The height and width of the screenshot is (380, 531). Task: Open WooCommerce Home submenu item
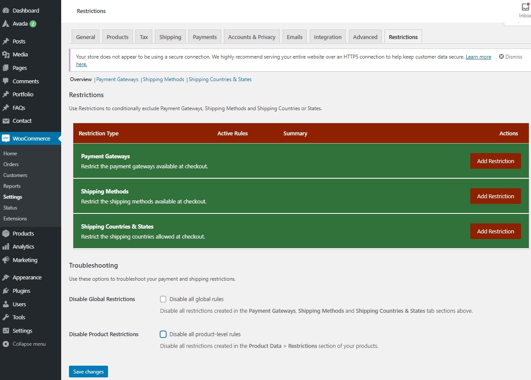(x=10, y=154)
